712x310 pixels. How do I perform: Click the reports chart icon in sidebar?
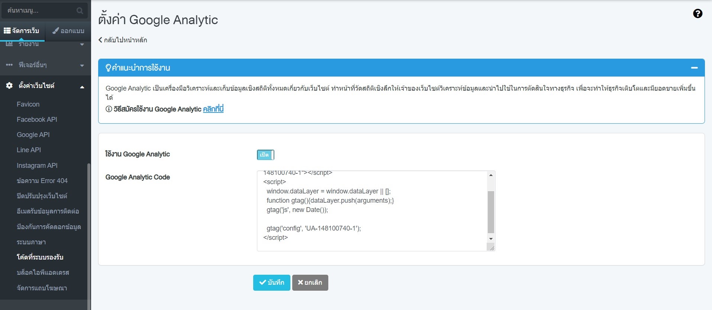click(x=9, y=44)
